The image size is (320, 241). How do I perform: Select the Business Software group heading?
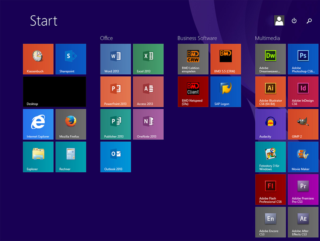click(x=197, y=38)
